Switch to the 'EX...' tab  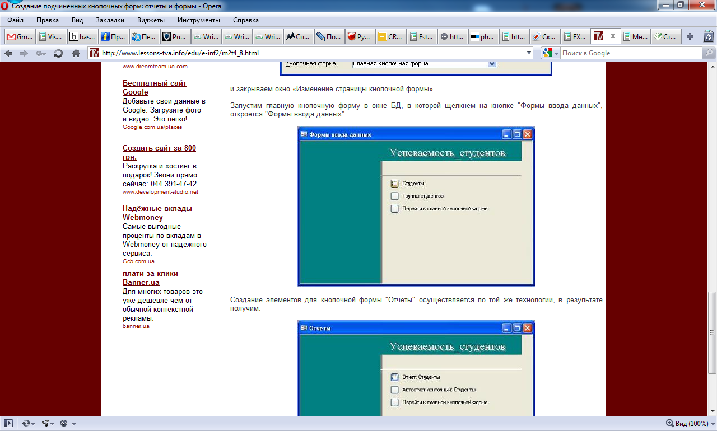[x=576, y=36]
